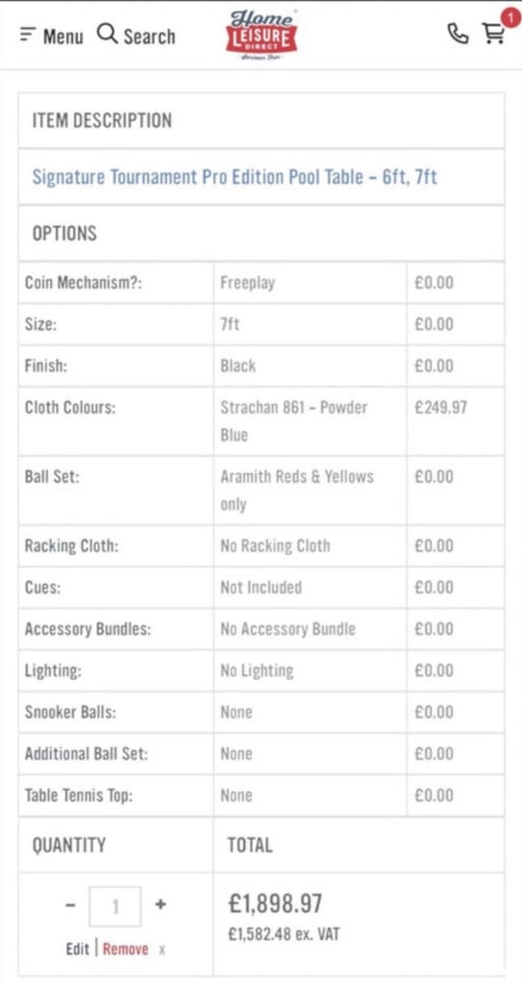Screen dimensions: 522x985
Task: Open Signature Tournament Pro Edition Pool Table link
Action: pyautogui.click(x=235, y=177)
